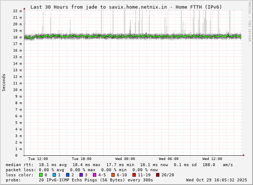The image size is (253, 185).
Task: Click the Tue 12:00 time axis label
Action: 38,159
